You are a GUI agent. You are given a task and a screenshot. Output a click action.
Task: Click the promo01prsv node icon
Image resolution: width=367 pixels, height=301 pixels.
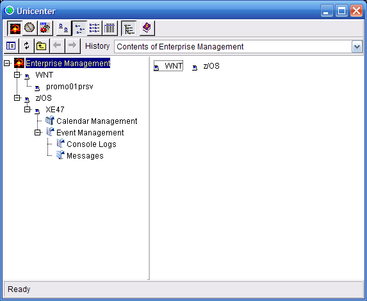37,88
